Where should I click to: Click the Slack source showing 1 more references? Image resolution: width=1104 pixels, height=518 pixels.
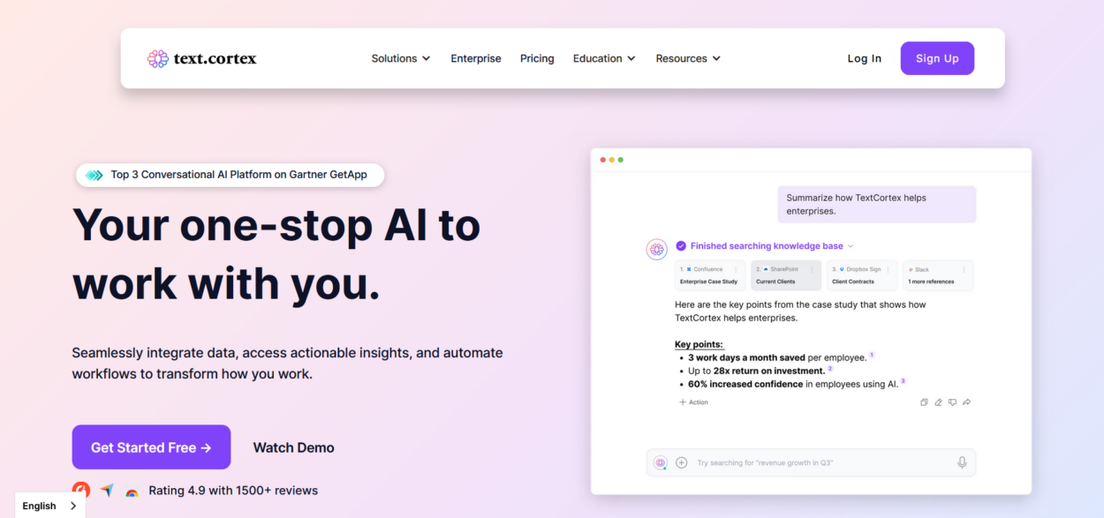(x=938, y=274)
